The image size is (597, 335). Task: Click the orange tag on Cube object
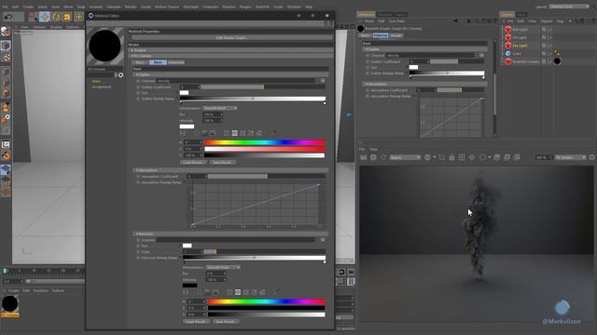pos(557,53)
